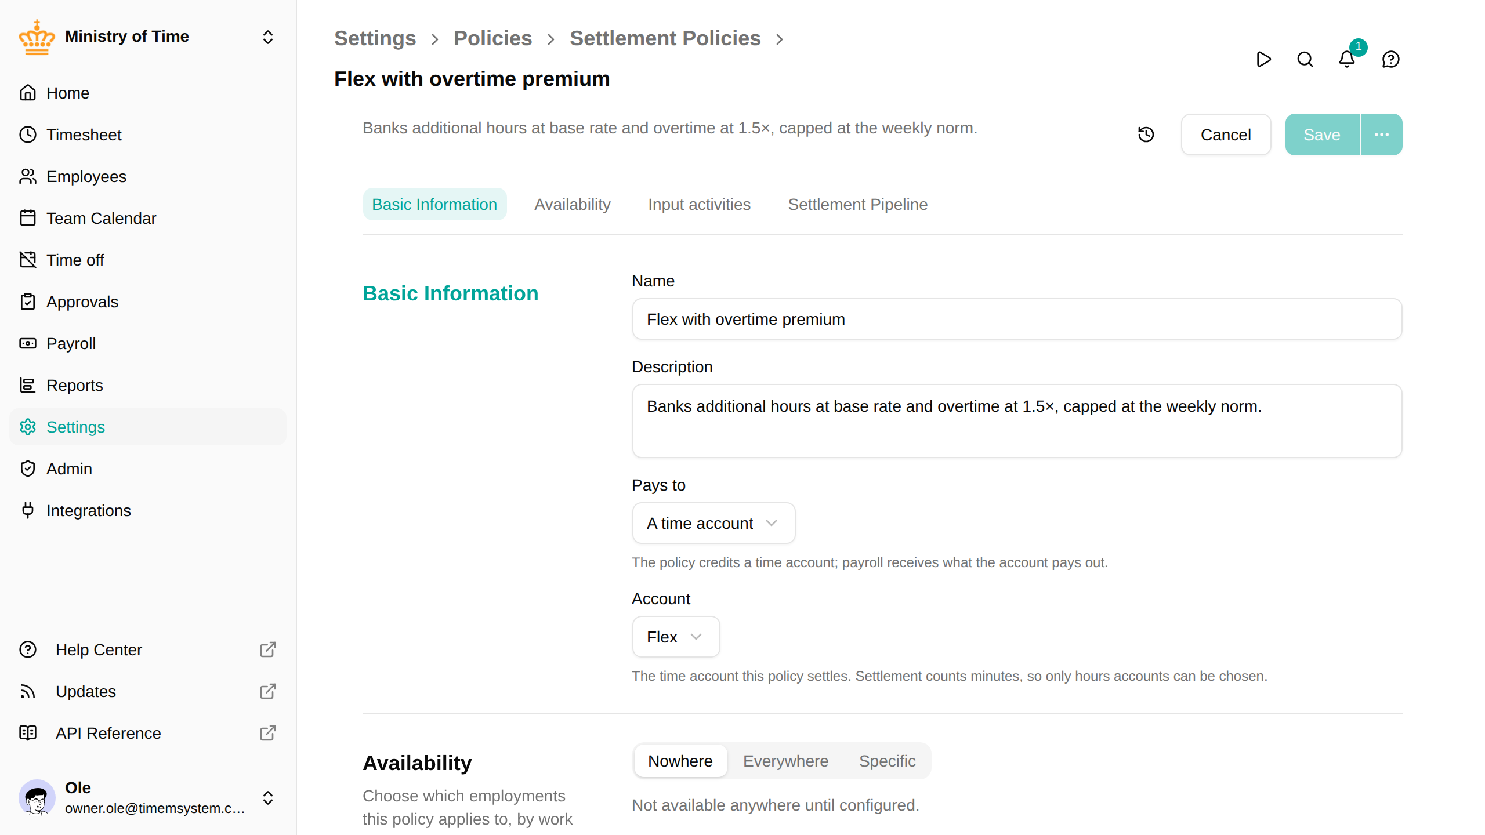Open the Pays to dropdown
This screenshot has height=835, width=1485.
713,523
